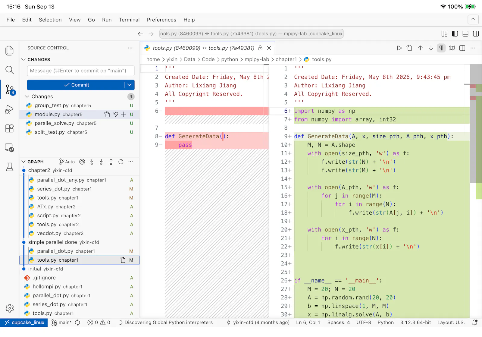Click the 3.12.3 64-bit interpreter selector

(x=415, y=323)
